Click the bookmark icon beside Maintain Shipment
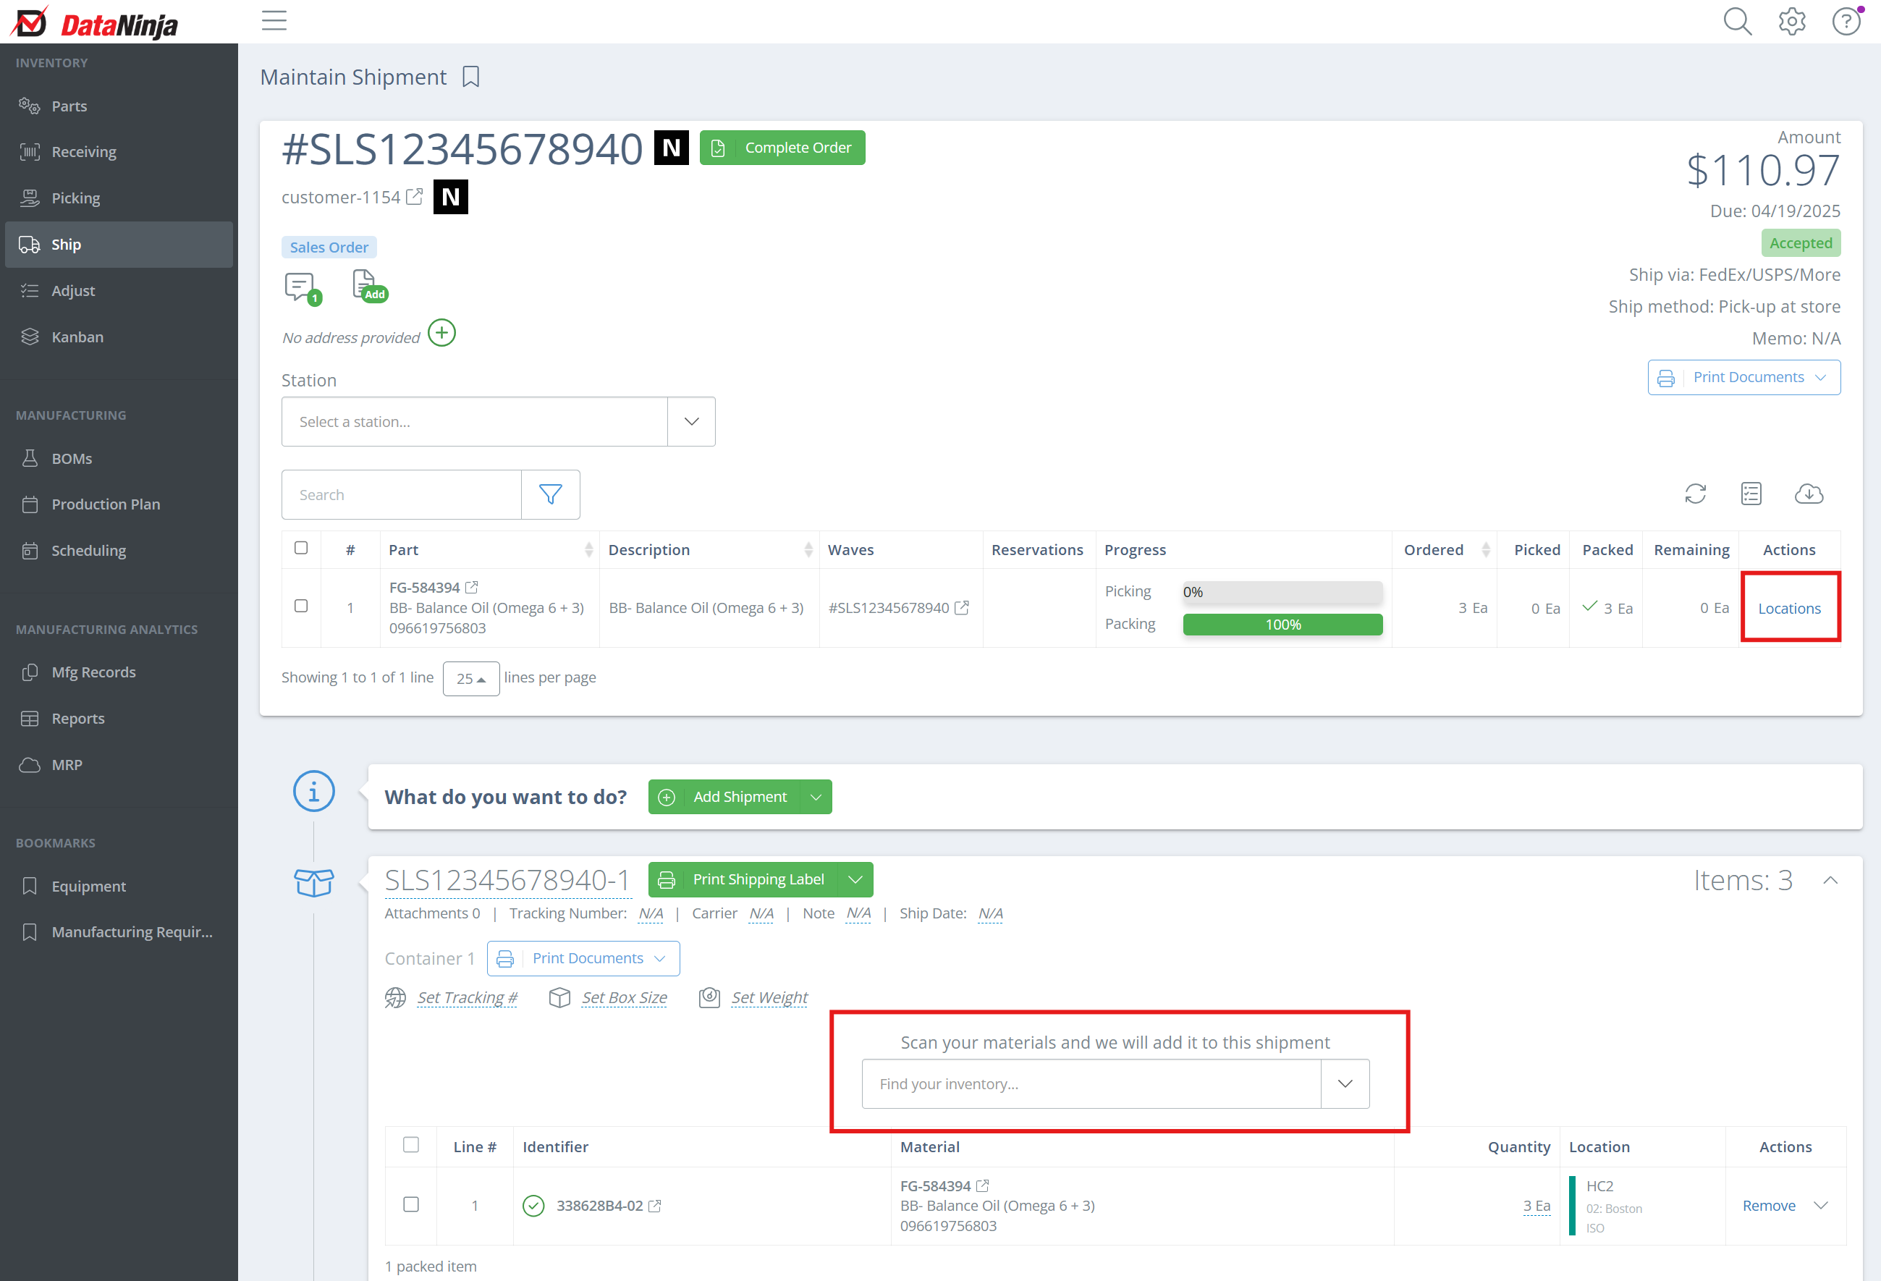This screenshot has width=1881, height=1281. (x=470, y=77)
